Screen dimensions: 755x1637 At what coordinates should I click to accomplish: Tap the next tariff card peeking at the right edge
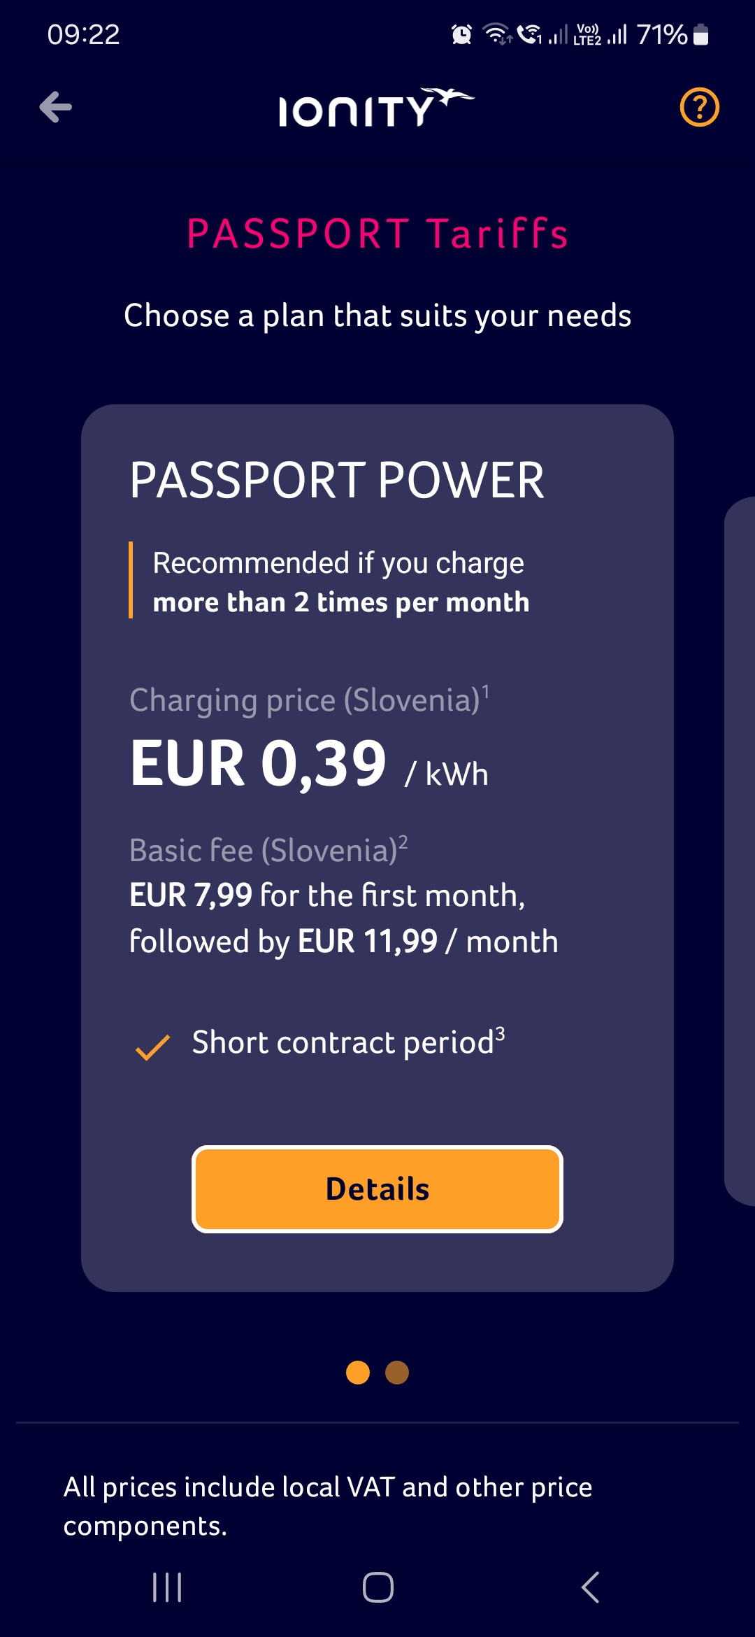coord(740,851)
